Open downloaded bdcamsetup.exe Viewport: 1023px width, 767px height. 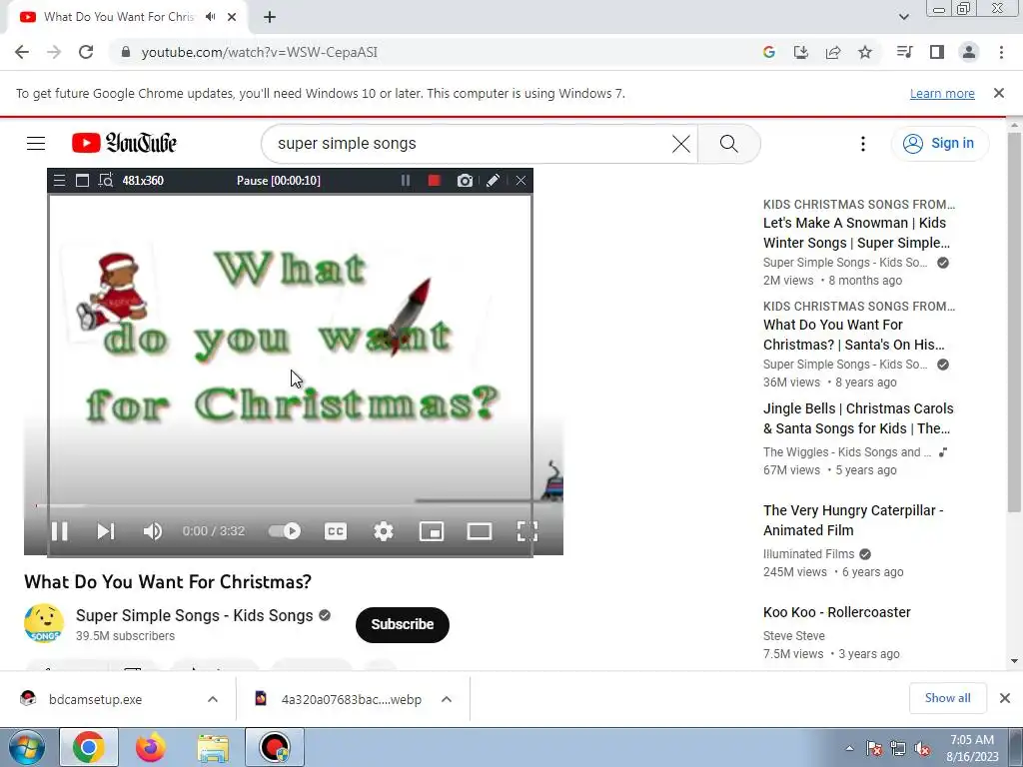(x=95, y=699)
